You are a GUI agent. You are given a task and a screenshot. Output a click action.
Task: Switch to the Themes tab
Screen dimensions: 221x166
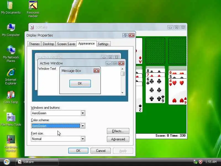coord(34,44)
